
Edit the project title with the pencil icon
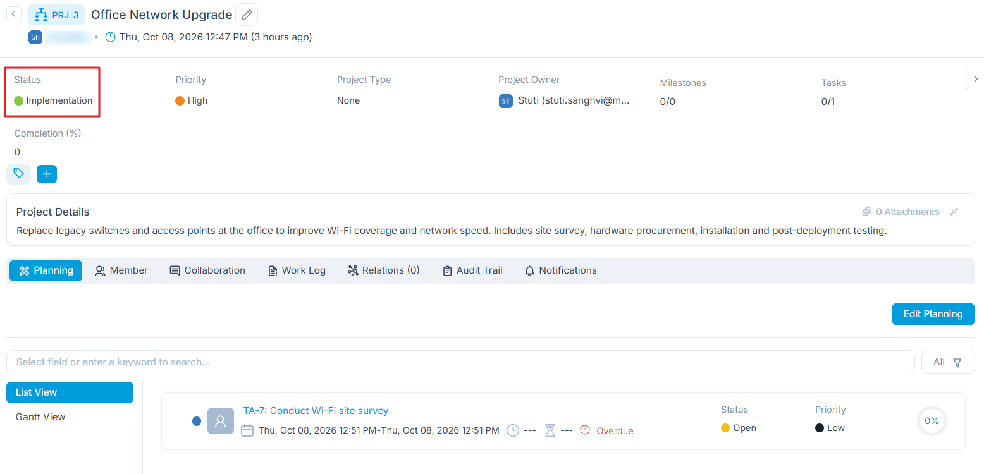(247, 15)
